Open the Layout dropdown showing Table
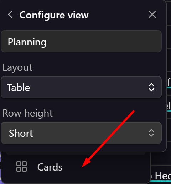Screen dimensions: 171x184 (x=81, y=87)
